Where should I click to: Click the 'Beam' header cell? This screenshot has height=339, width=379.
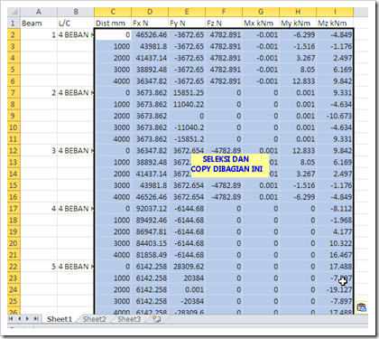[39, 24]
